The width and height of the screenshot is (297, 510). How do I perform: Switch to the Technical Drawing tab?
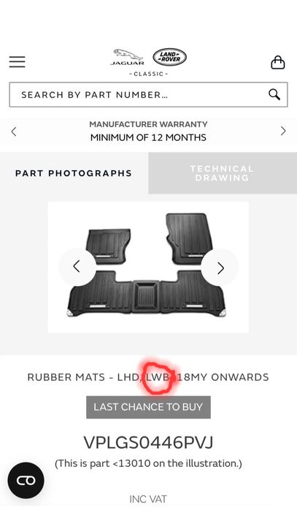coord(223,173)
